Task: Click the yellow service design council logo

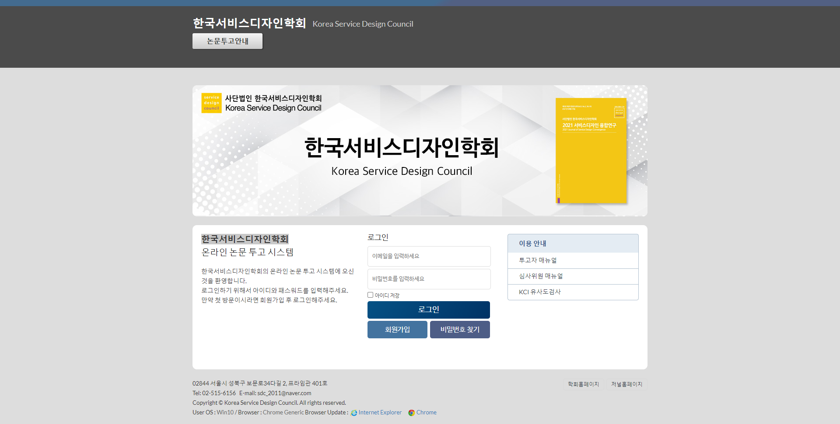Action: (211, 103)
